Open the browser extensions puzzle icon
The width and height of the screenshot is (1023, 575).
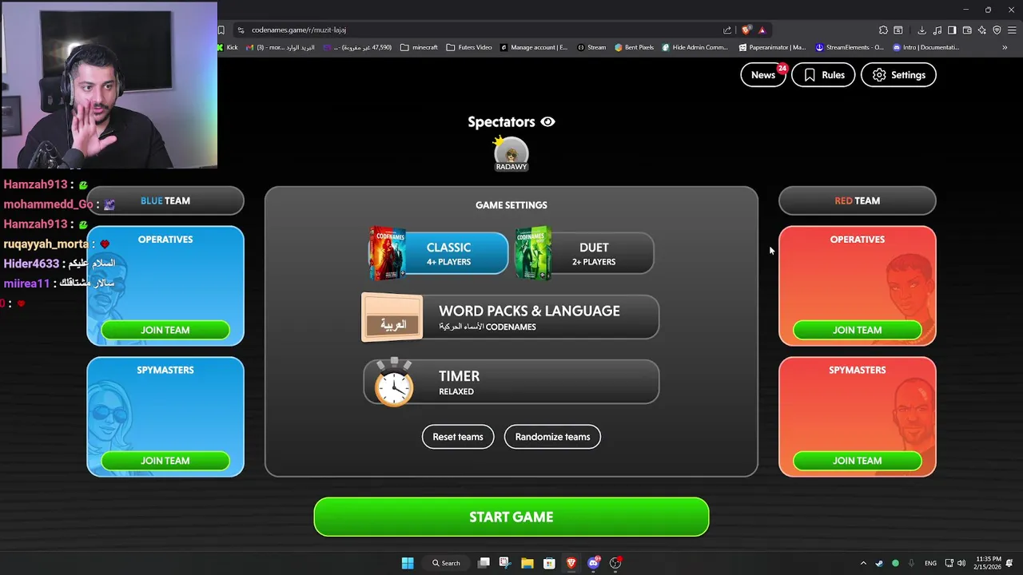click(x=883, y=30)
